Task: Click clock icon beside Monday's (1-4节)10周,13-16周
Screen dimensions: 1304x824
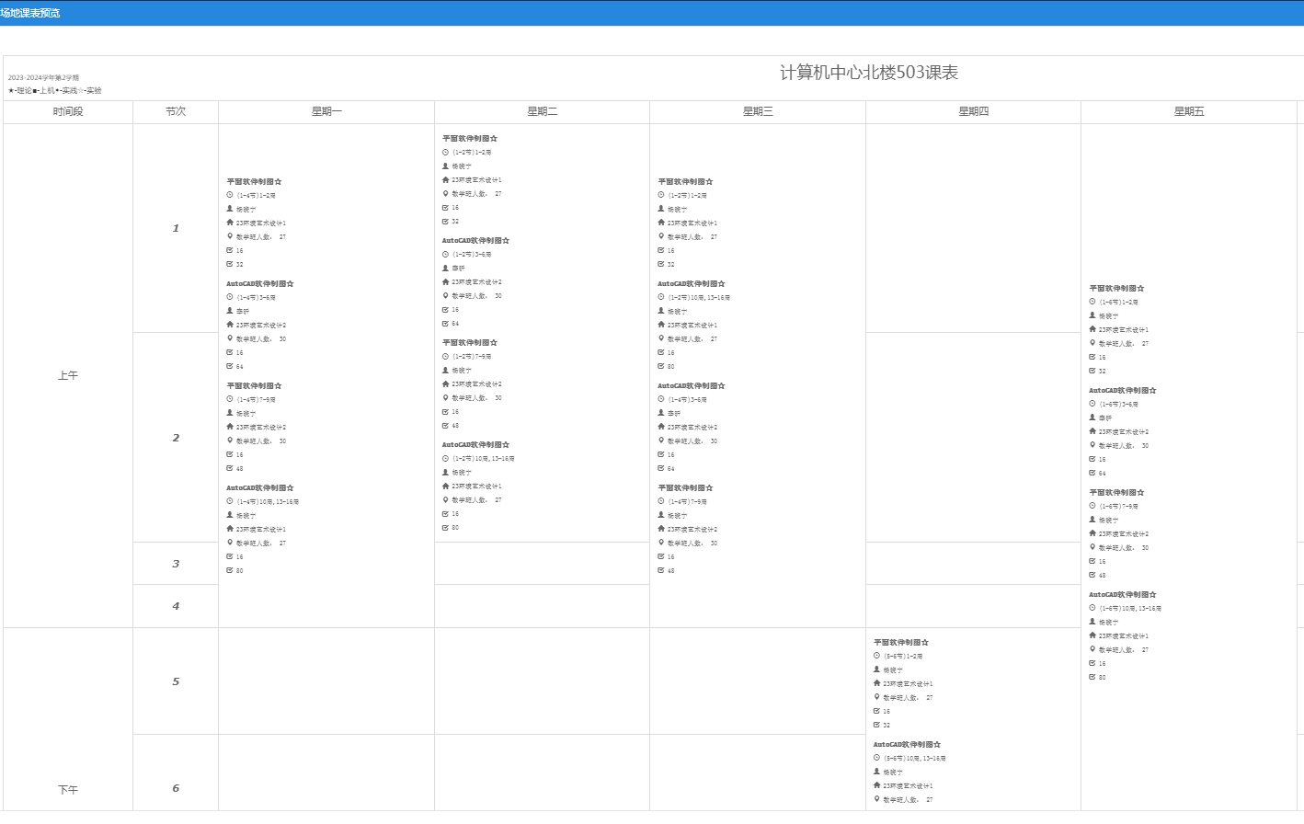Action: point(230,501)
